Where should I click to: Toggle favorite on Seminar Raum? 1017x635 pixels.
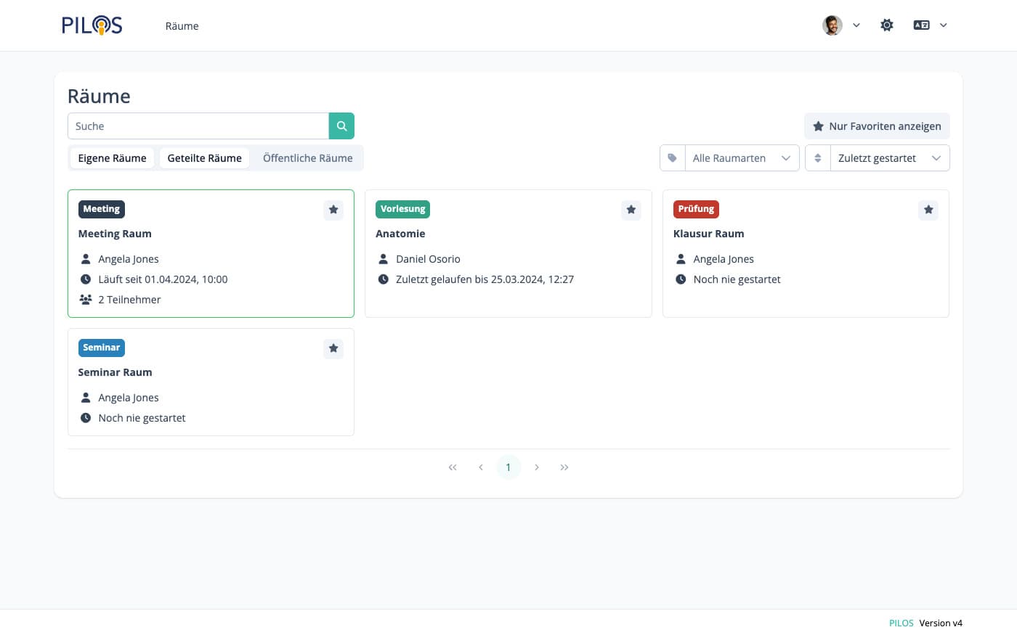pos(333,348)
